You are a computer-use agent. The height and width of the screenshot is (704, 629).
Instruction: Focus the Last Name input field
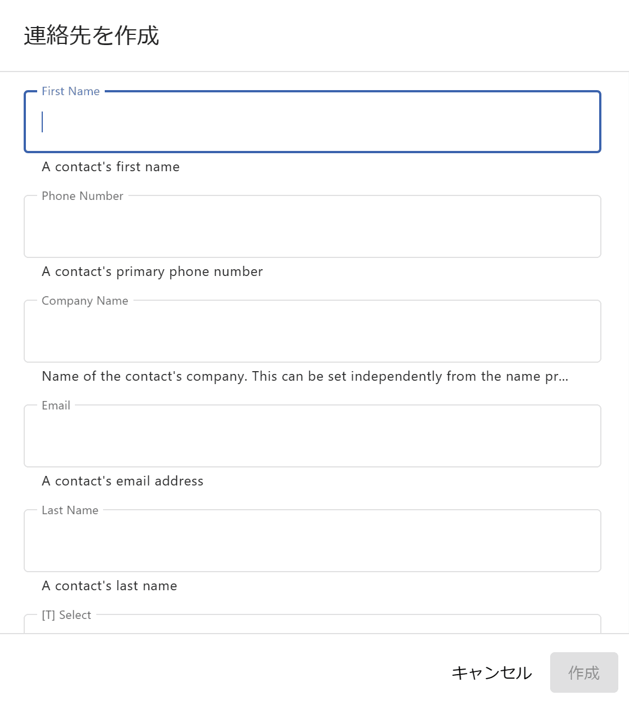pyautogui.click(x=312, y=541)
